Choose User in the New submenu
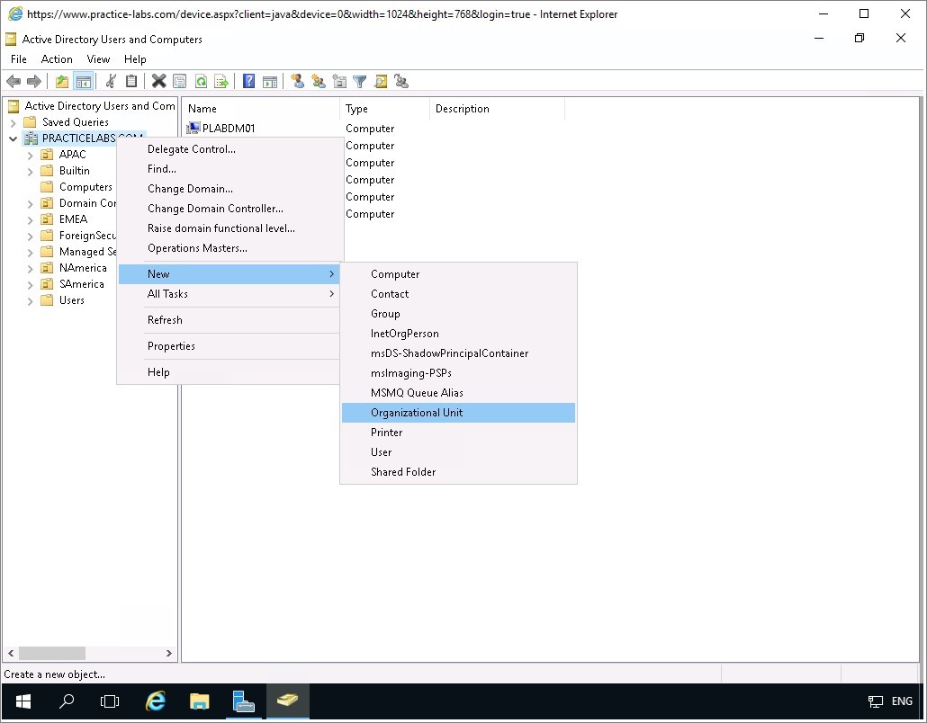927x723 pixels. (x=382, y=452)
